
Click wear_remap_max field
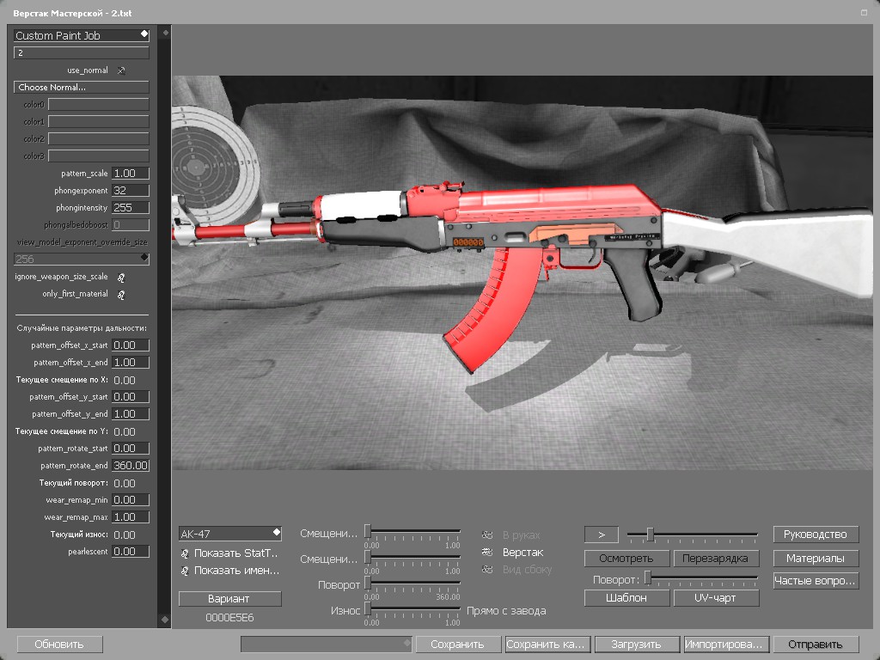(131, 516)
